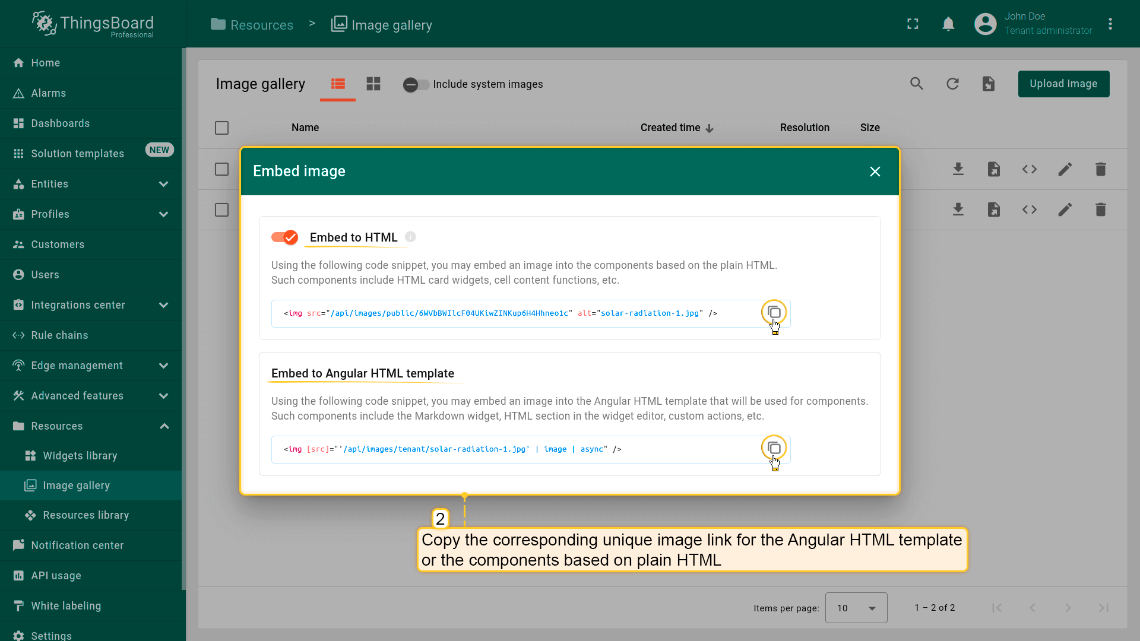Click the embed code icon on first row
The height and width of the screenshot is (641, 1140).
1029,169
